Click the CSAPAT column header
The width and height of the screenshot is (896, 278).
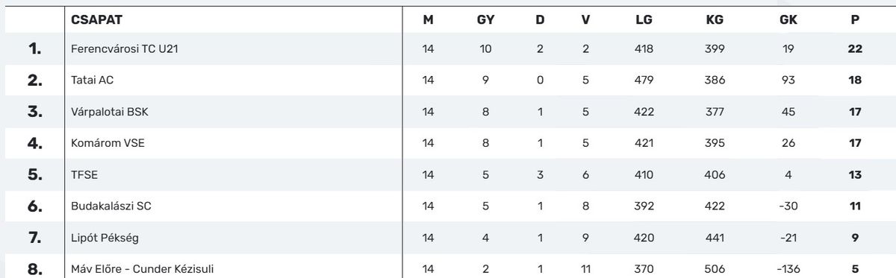(x=96, y=20)
